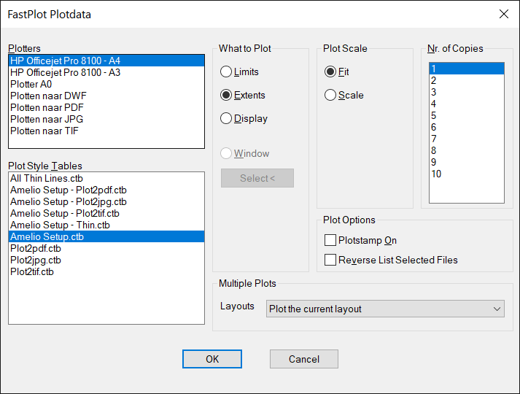Click the OK button
Image resolution: width=520 pixels, height=394 pixels.
pos(212,359)
